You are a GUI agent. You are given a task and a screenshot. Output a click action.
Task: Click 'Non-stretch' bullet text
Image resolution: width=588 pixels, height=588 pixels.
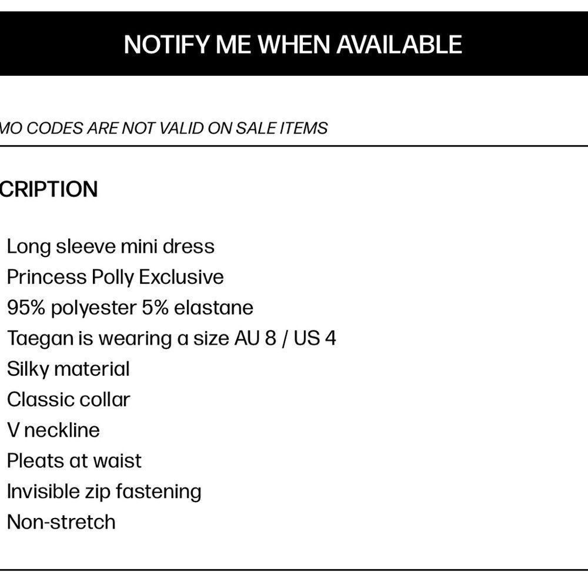[61, 522]
